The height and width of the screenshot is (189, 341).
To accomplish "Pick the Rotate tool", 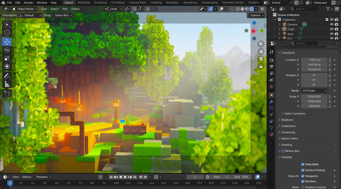I will (x=7, y=50).
